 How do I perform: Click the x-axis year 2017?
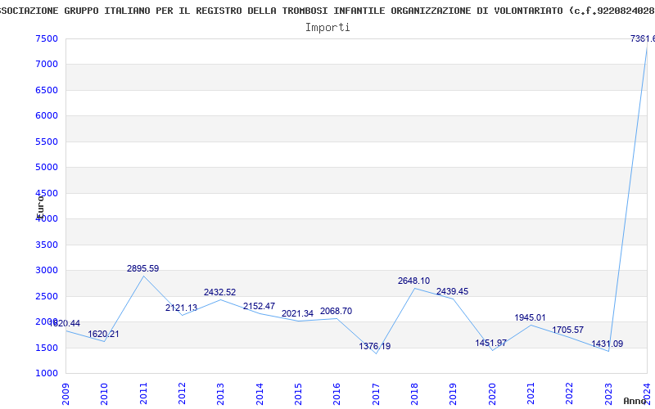pyautogui.click(x=376, y=394)
